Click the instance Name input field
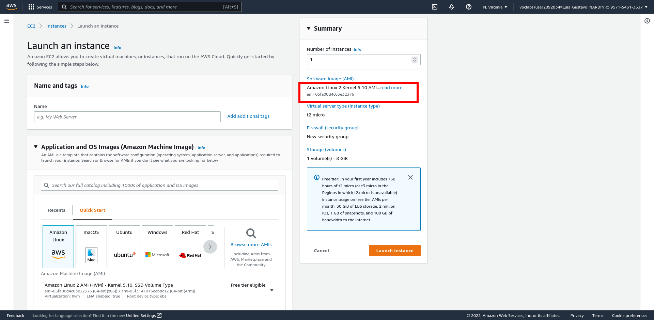654x320 pixels. (x=127, y=117)
